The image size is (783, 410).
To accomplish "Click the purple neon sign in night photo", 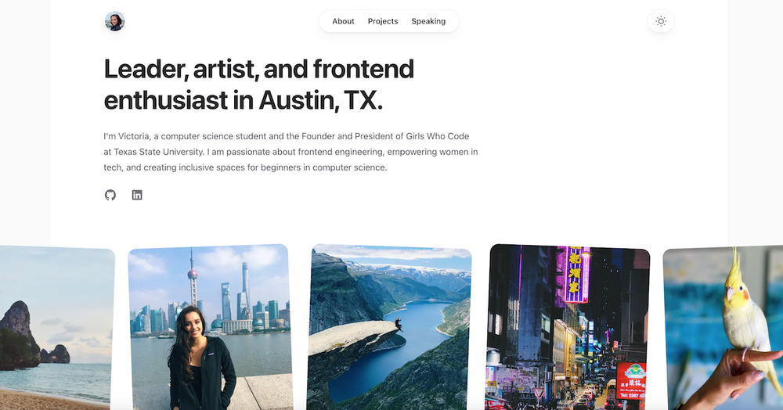I will pyautogui.click(x=577, y=275).
